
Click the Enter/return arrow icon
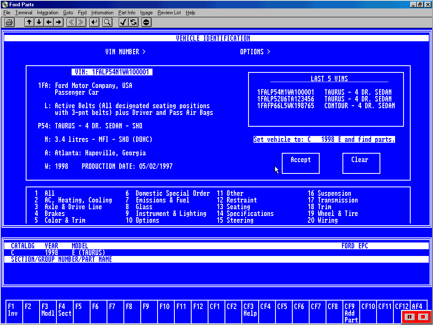pos(94,22)
